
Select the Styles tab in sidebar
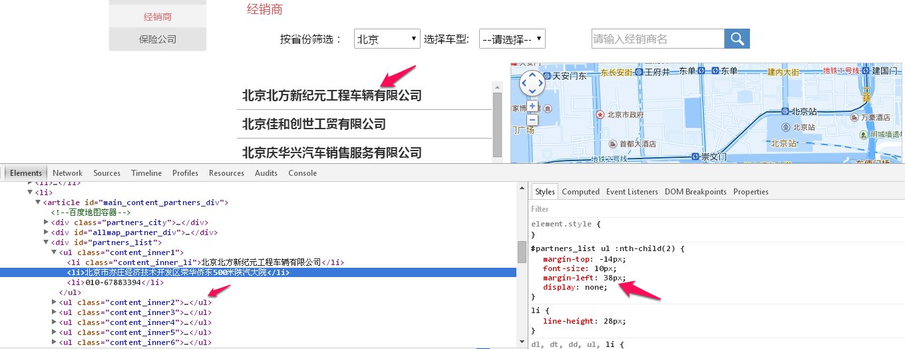tap(544, 192)
